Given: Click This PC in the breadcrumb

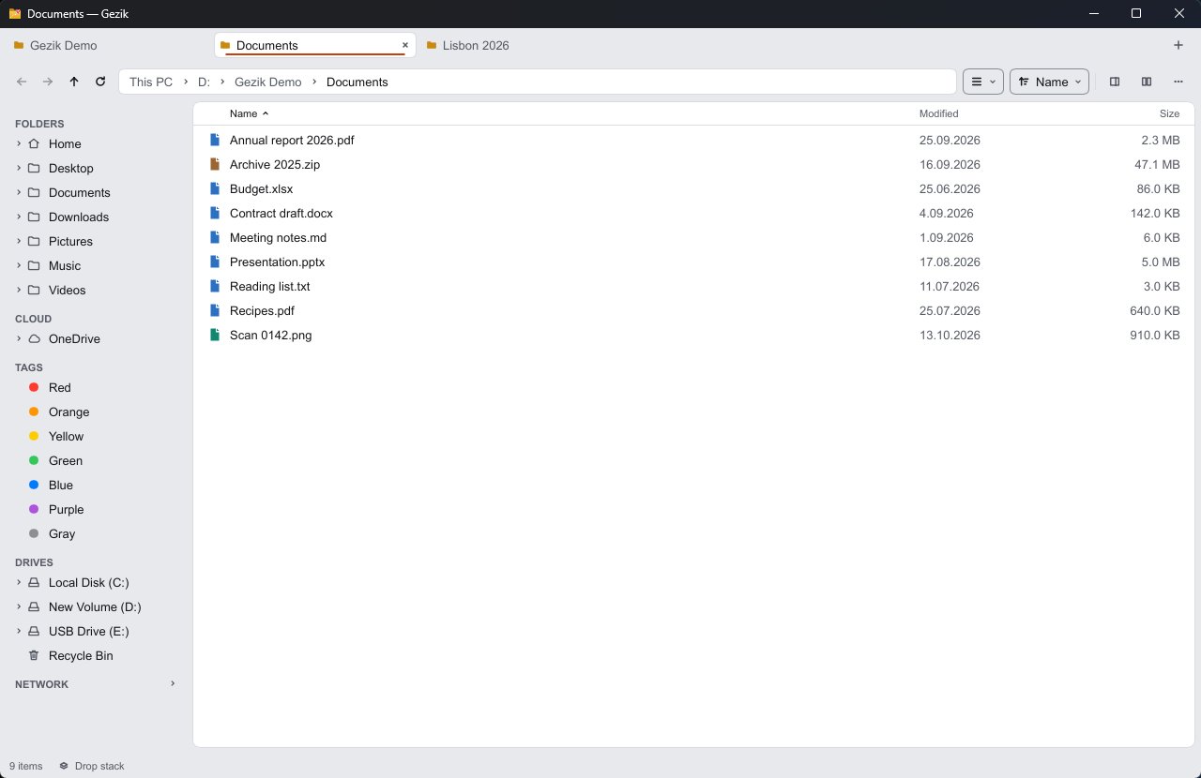Looking at the screenshot, I should tap(151, 82).
